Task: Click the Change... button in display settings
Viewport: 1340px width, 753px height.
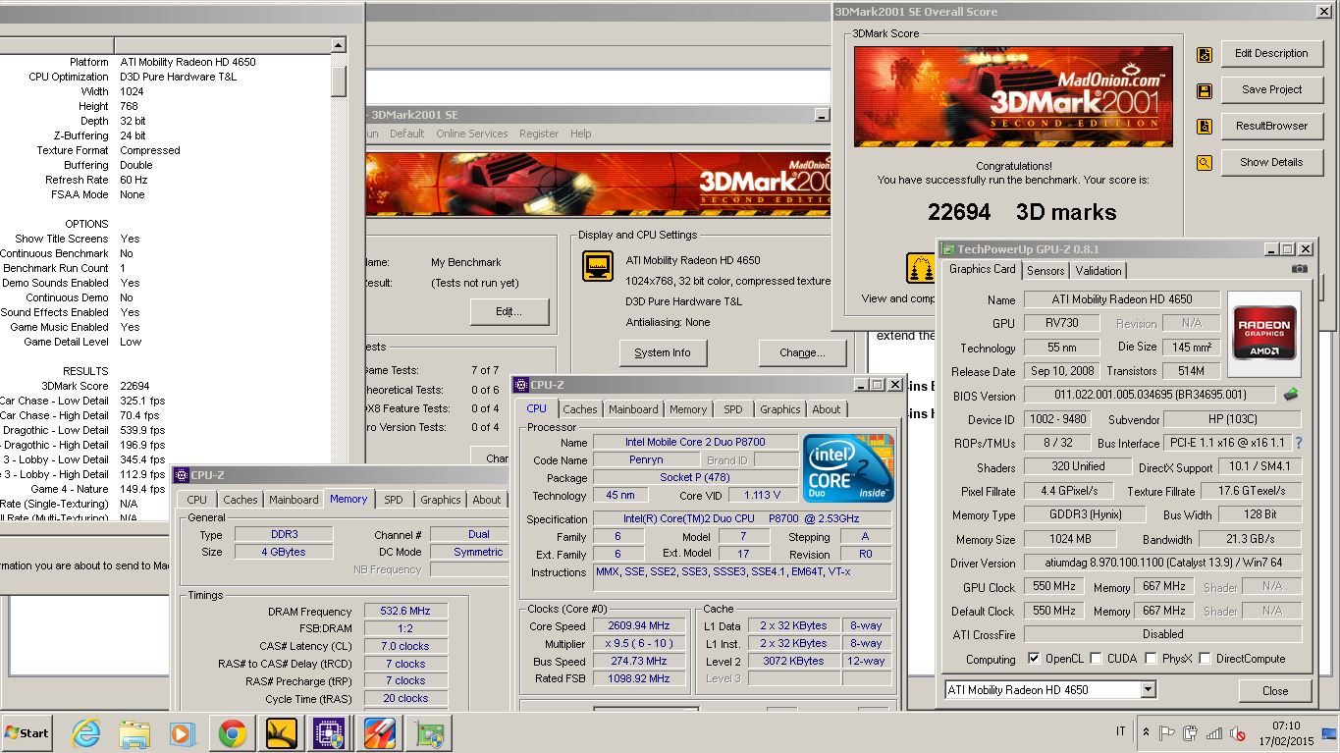Action: tap(802, 352)
